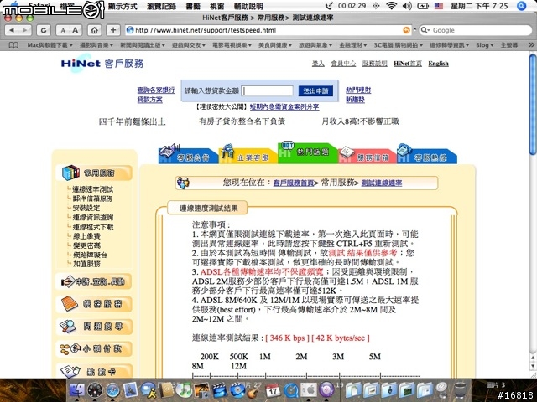Screen dimensions: 537x402
Task: Open iPhoto from the Dock
Action: (x=201, y=389)
